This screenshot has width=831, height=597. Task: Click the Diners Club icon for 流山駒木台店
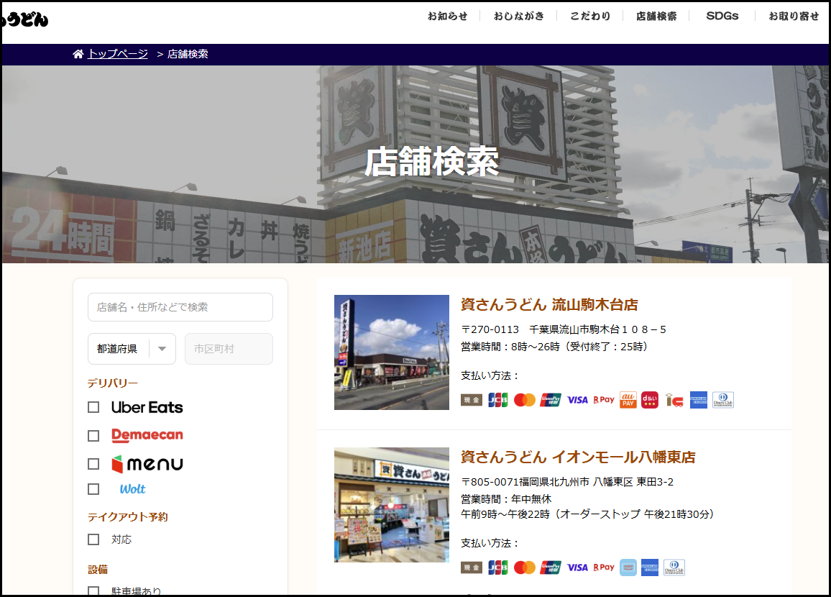(723, 400)
